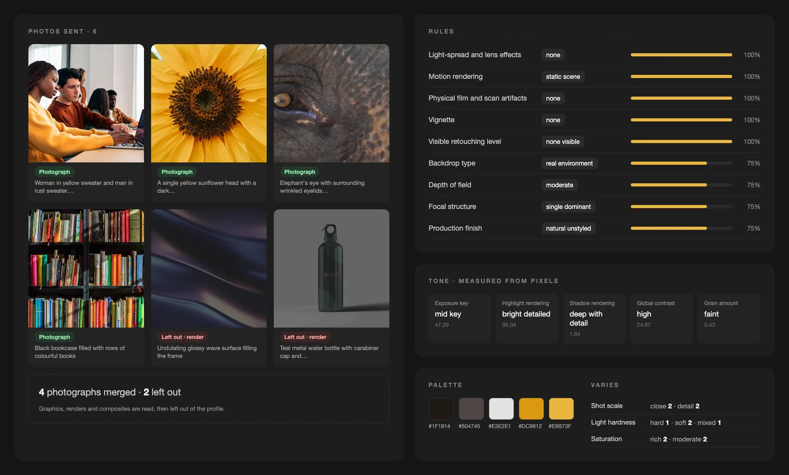Click the 'Woman in yellow sweater' caption
789x475 pixels.
pyautogui.click(x=84, y=187)
